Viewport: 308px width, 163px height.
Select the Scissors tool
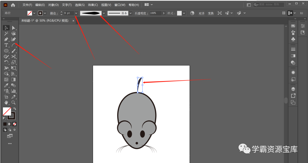pos(13,57)
